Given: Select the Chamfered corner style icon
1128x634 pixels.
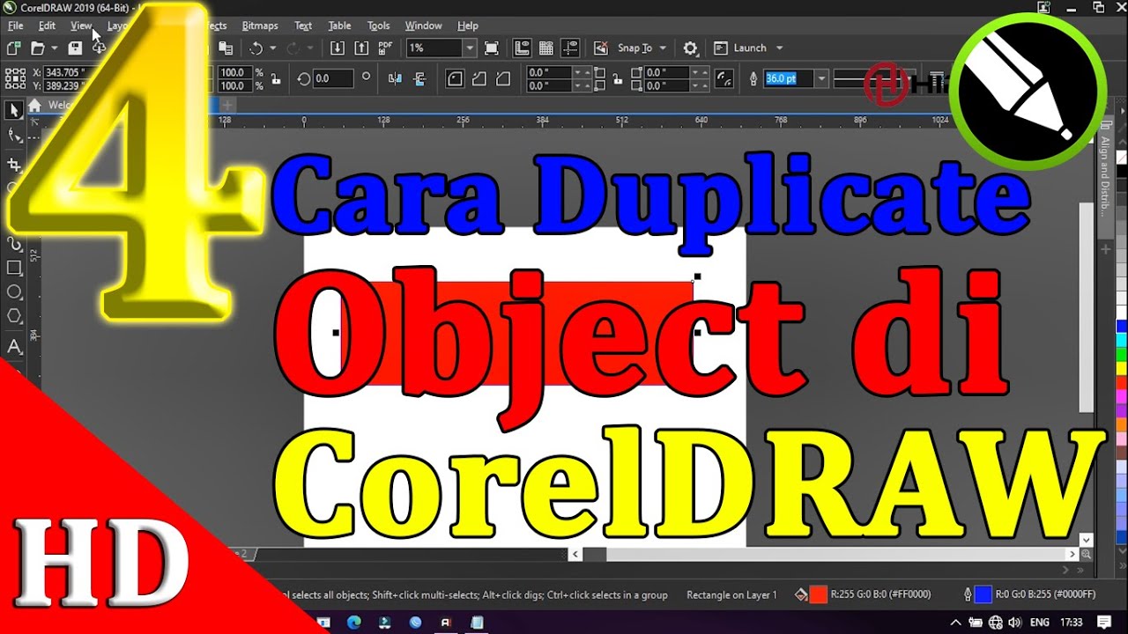Looking at the screenshot, I should point(502,78).
